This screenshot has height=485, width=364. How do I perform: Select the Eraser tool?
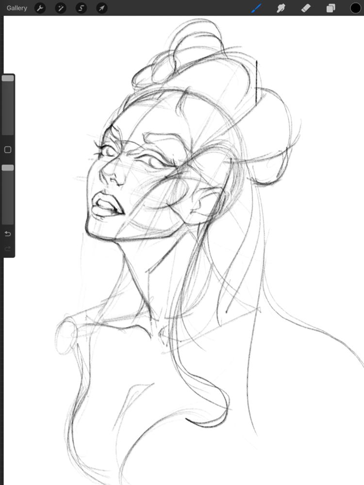click(x=306, y=8)
